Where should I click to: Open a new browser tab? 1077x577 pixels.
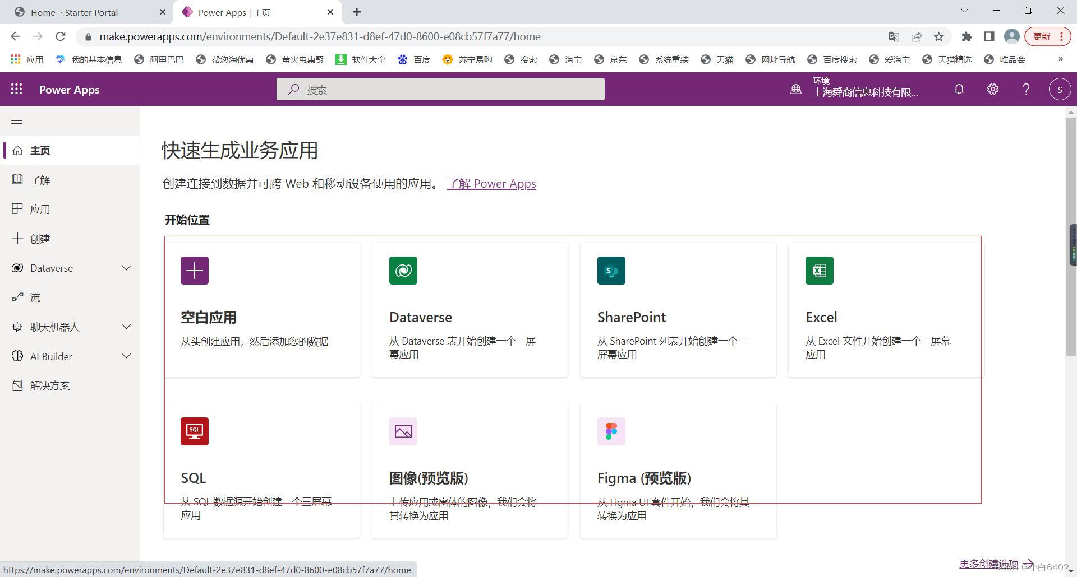[x=357, y=12]
